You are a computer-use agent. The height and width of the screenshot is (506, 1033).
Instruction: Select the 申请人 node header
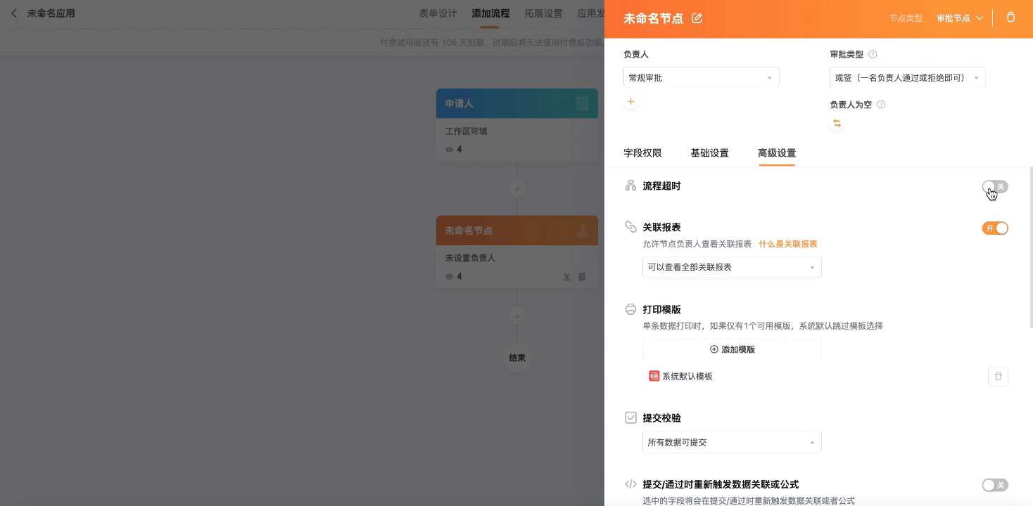click(517, 103)
